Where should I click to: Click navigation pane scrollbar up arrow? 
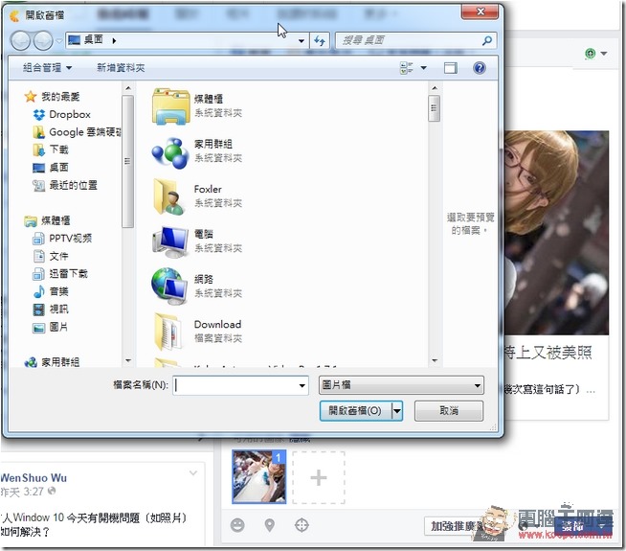(x=127, y=88)
